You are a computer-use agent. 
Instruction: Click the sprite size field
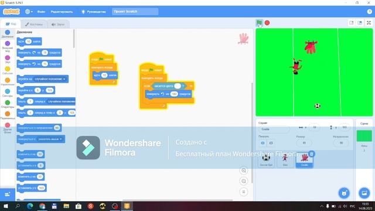pyautogui.click(x=304, y=143)
